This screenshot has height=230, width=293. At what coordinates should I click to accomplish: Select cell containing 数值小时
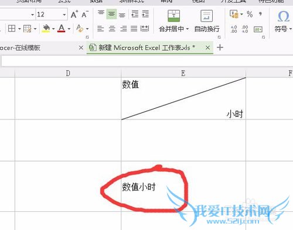(x=183, y=186)
